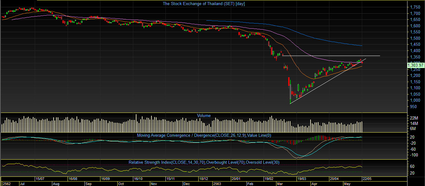Click the 'Nov' month label

(154, 184)
